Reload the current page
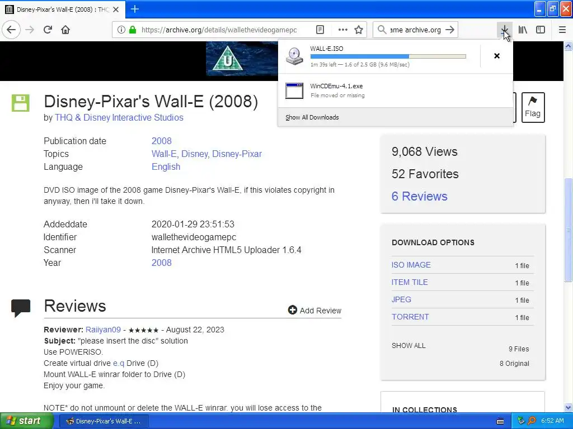The width and height of the screenshot is (573, 429). 48,30
